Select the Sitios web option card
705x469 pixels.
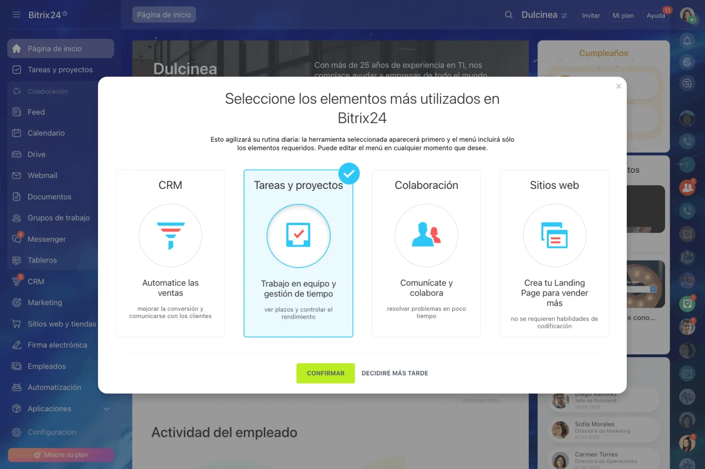554,253
